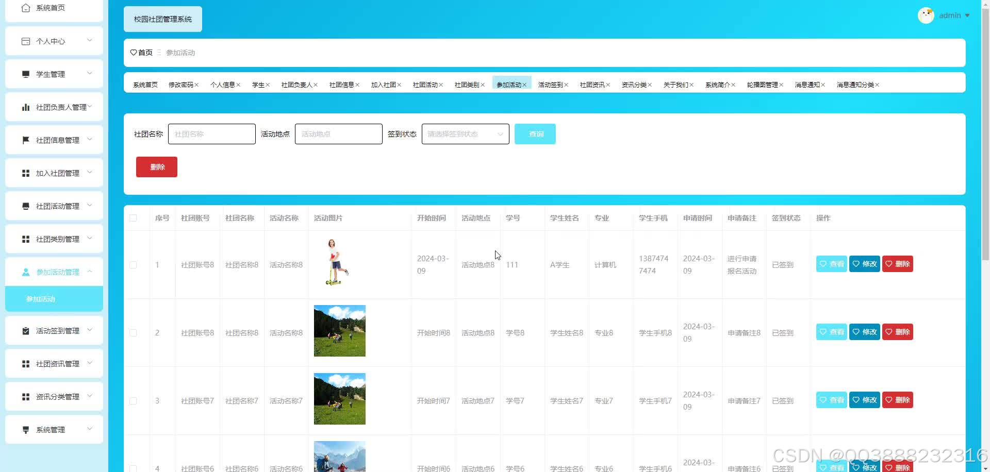Close the 消息通知分类 tab
This screenshot has width=990, height=472.
pyautogui.click(x=877, y=85)
